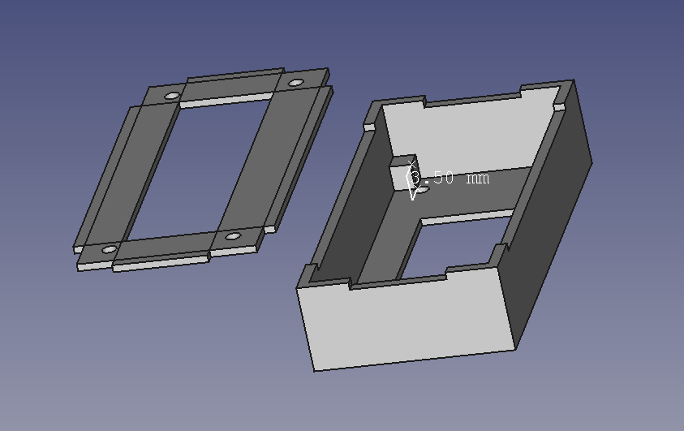Select the small square post inside box
This screenshot has width=684, height=431.
[x=398, y=175]
